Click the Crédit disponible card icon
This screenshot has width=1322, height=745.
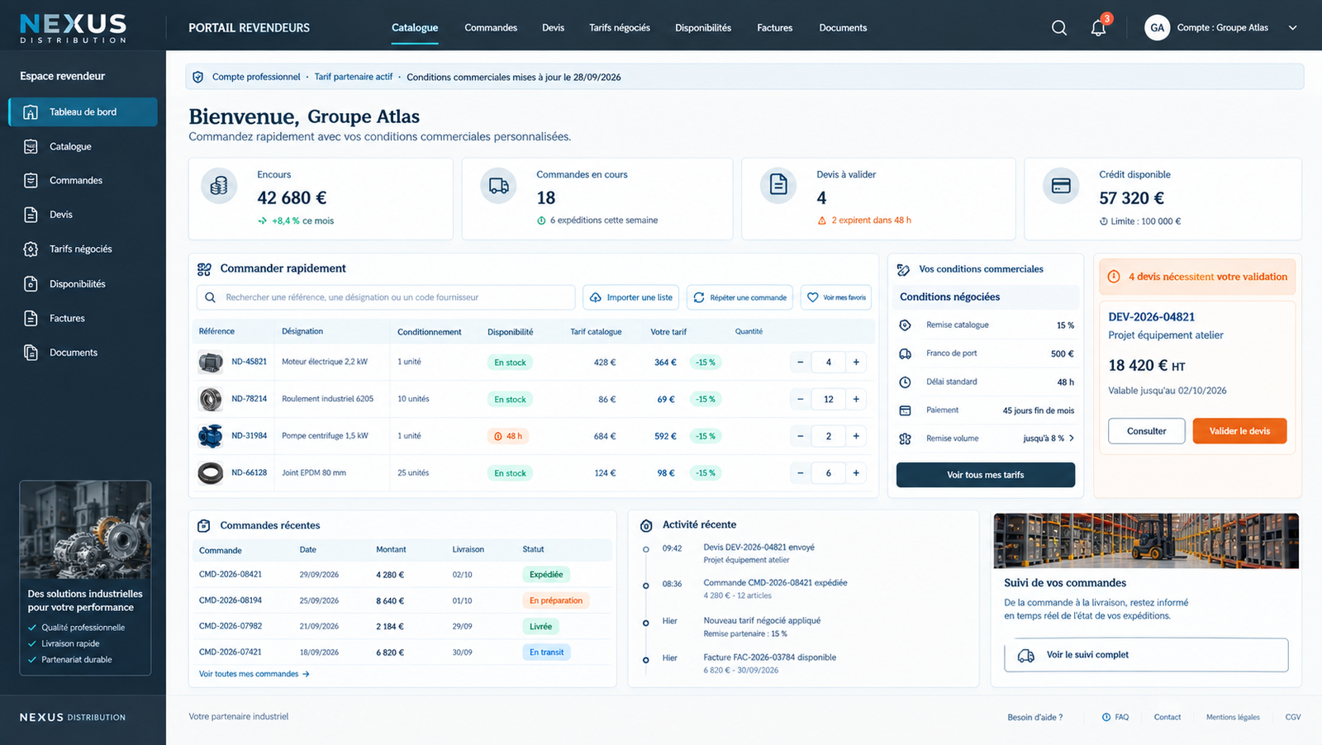click(1061, 186)
